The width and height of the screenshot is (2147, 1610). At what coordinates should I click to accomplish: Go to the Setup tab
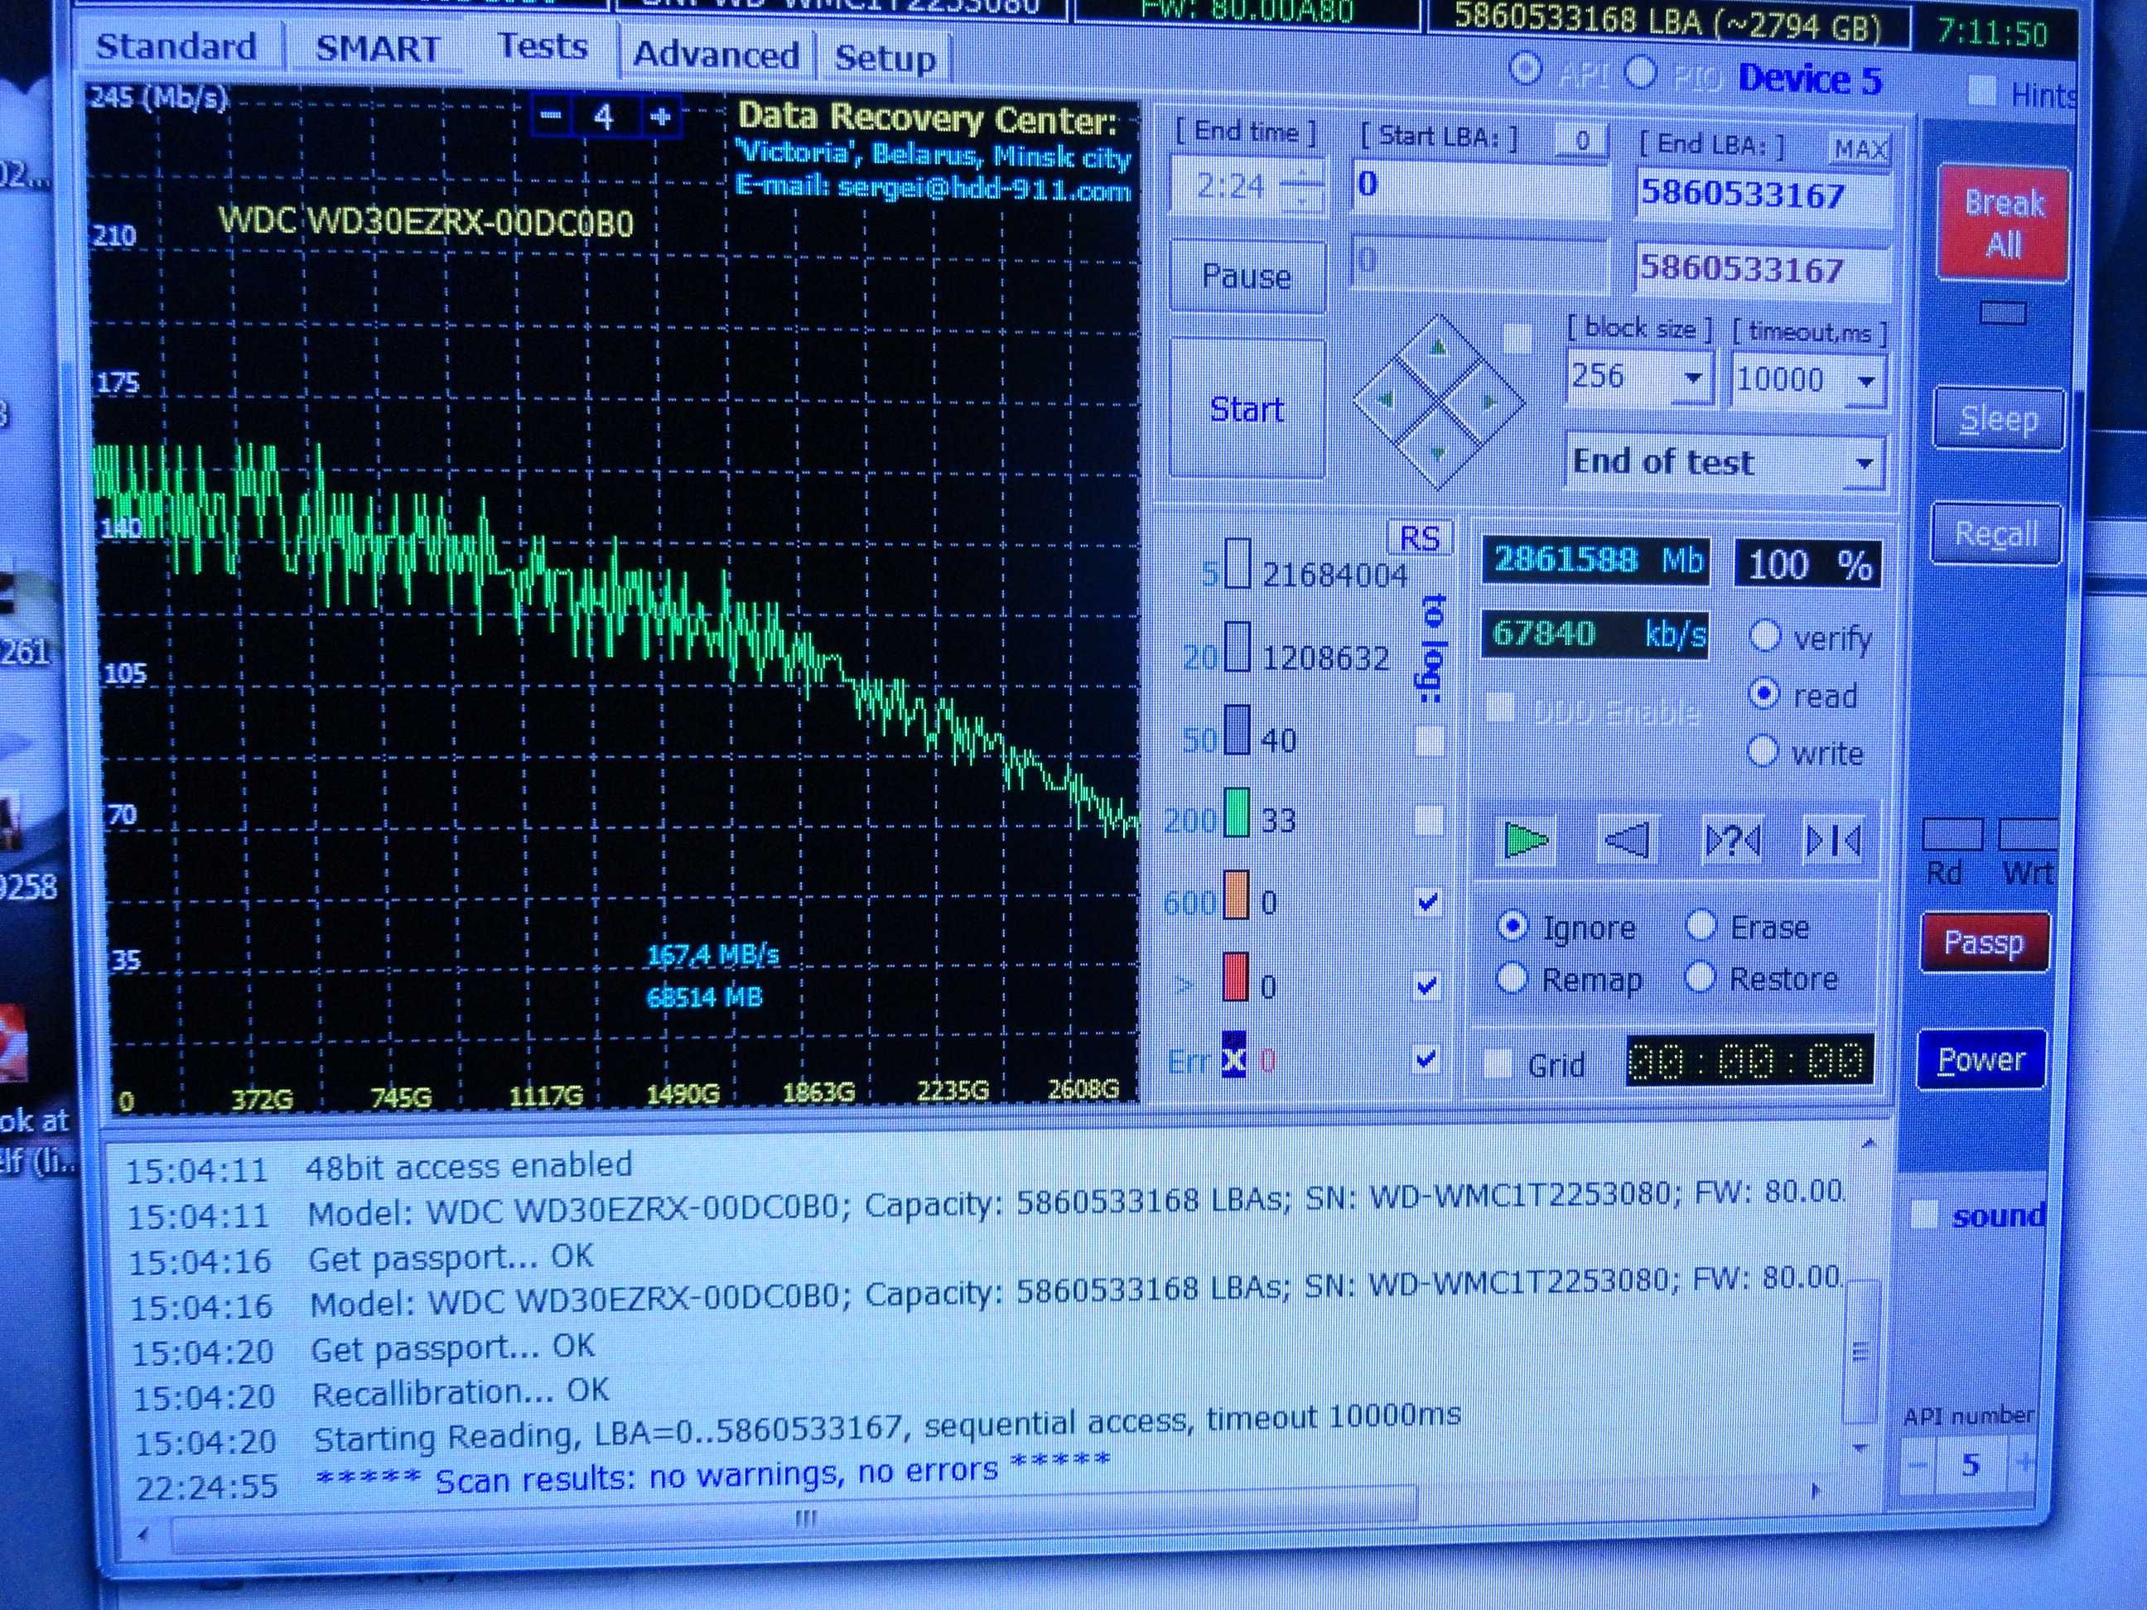click(885, 58)
